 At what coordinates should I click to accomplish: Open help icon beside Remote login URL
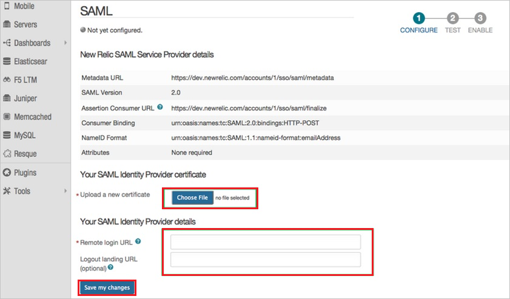click(x=138, y=241)
